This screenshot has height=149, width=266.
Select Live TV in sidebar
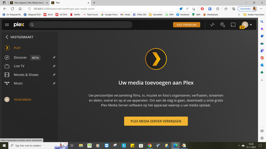point(19,66)
